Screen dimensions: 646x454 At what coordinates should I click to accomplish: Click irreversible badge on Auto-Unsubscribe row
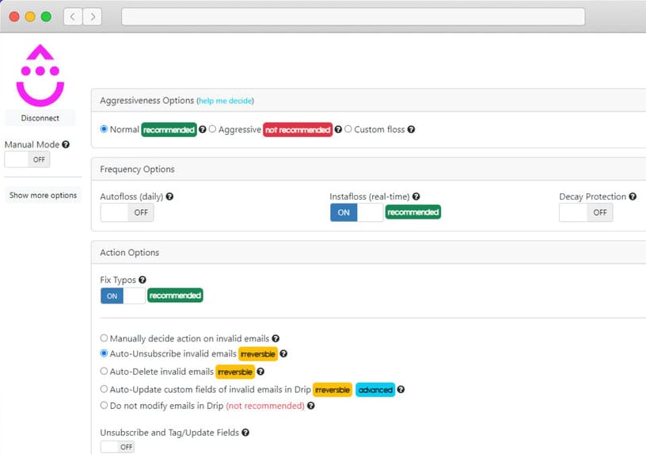[258, 354]
